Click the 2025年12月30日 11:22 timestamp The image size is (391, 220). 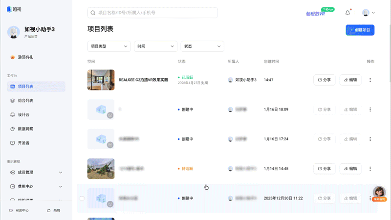(x=283, y=198)
